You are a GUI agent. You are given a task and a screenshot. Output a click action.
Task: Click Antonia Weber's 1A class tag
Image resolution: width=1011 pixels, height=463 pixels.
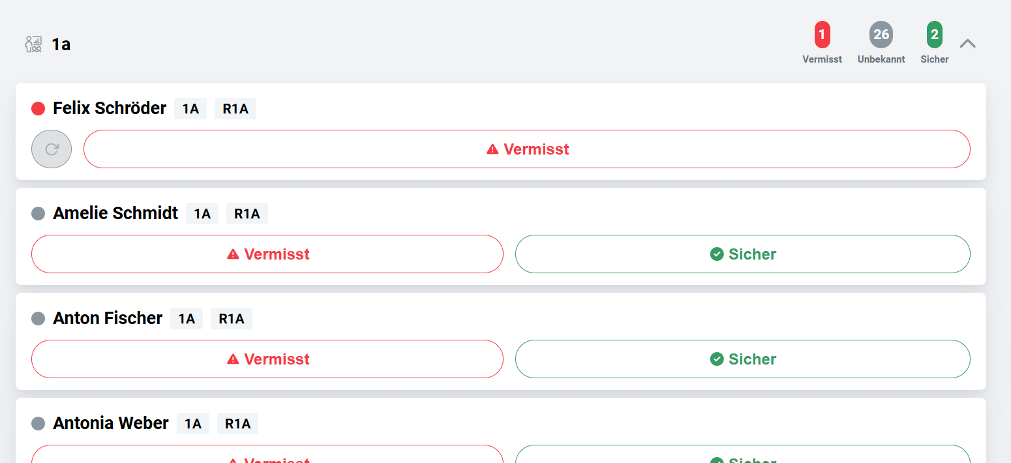point(193,424)
